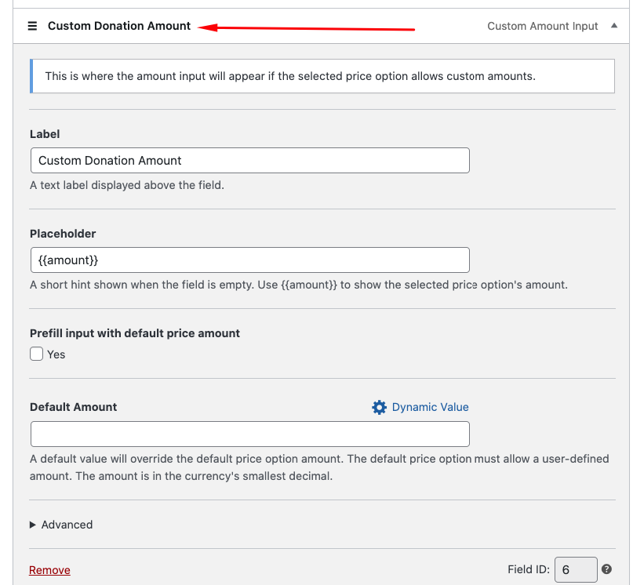
Task: Open the Field ID help question mark
Action: tap(606, 570)
